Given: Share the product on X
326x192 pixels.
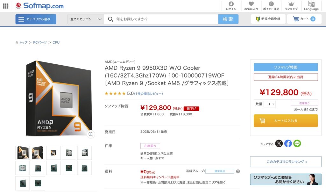Looking at the screenshot, I should click(x=279, y=144).
